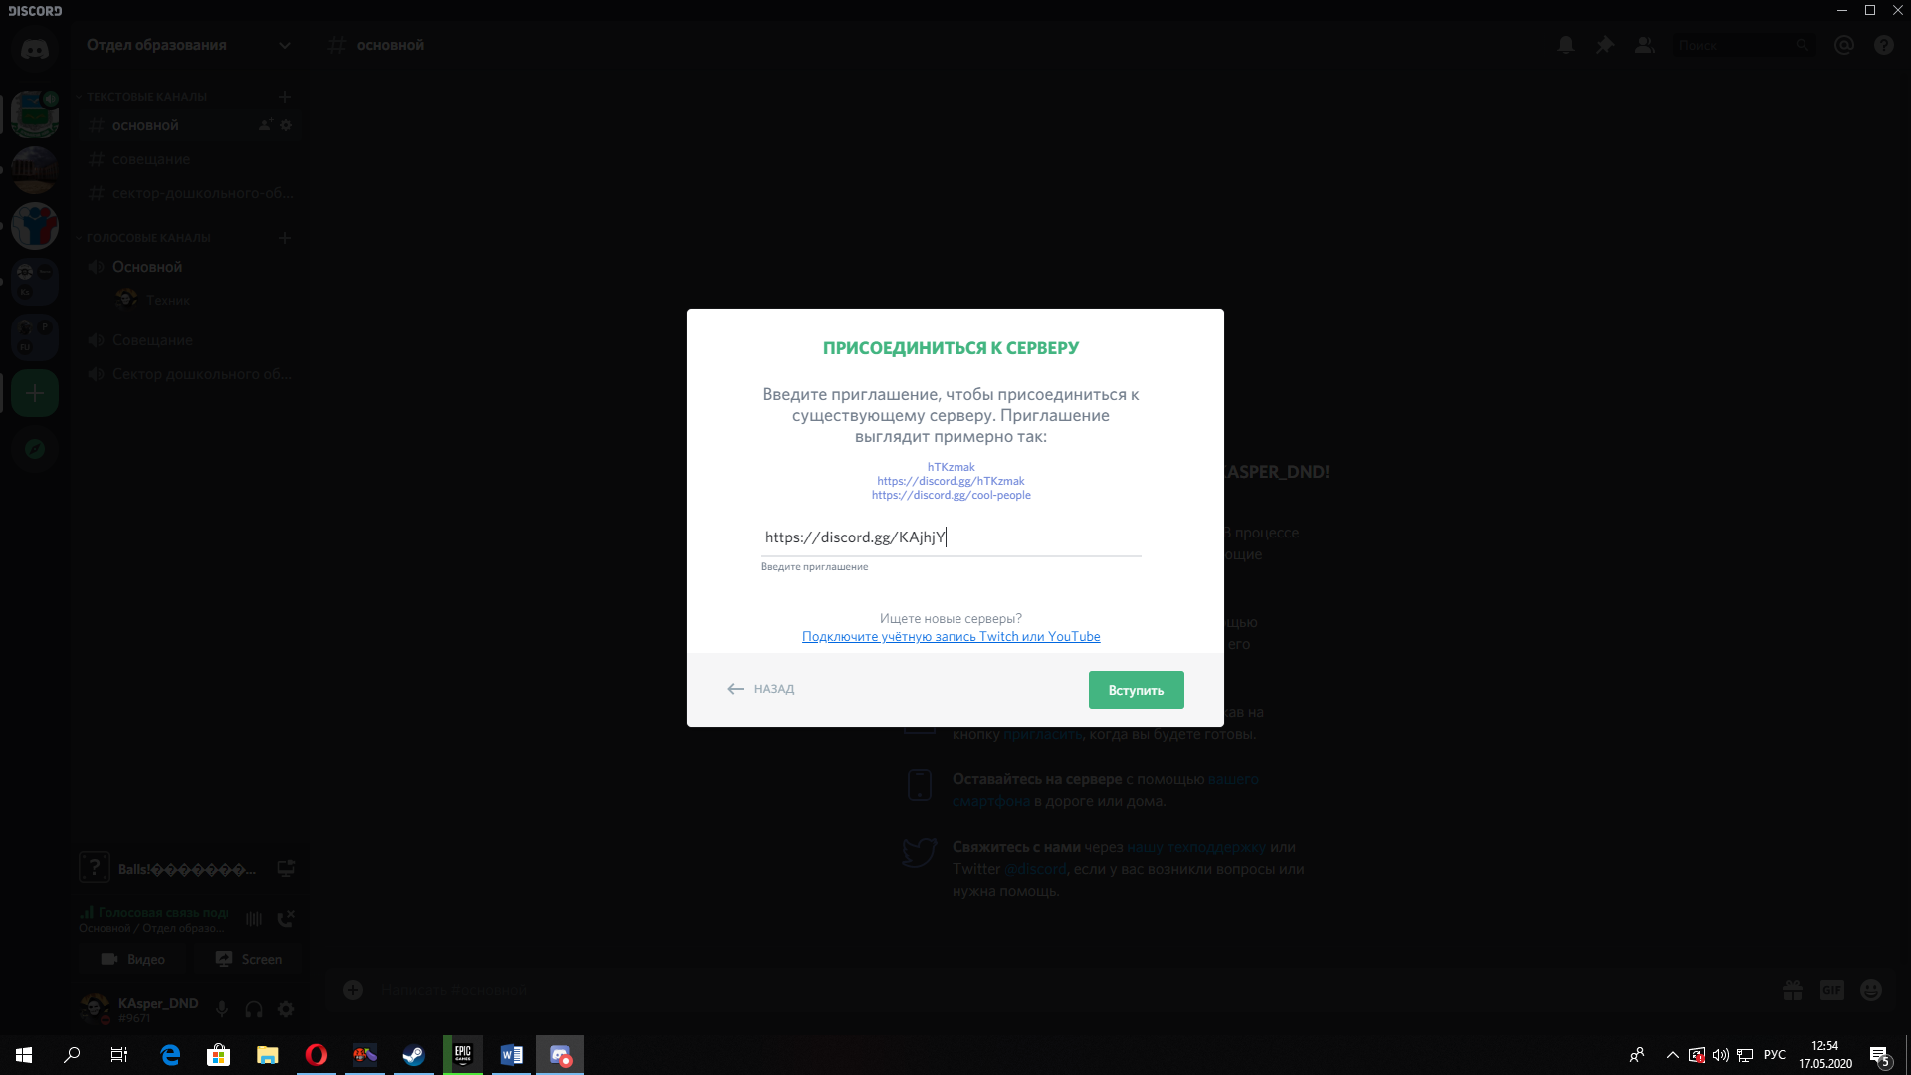Screen dimensions: 1911x1075
Task: Select the сектор-дошкольного-об text channel
Action: point(187,193)
